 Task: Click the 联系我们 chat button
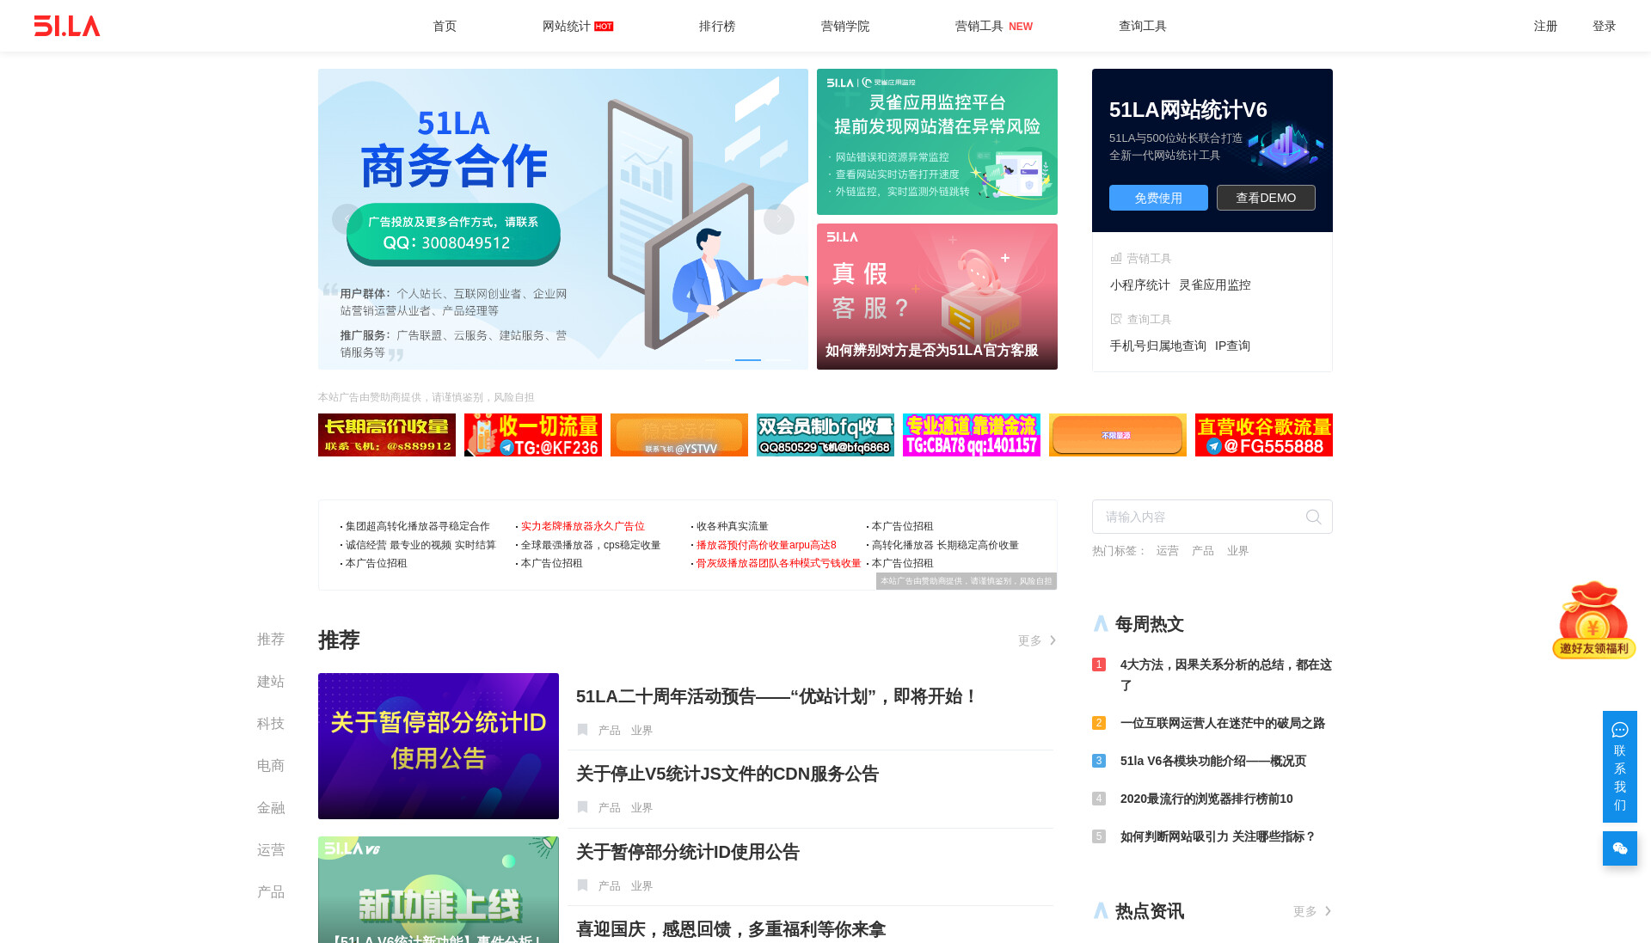(x=1620, y=767)
